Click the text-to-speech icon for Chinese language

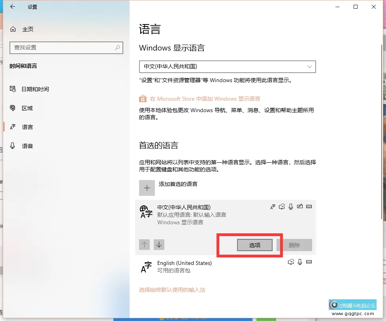[282, 206]
